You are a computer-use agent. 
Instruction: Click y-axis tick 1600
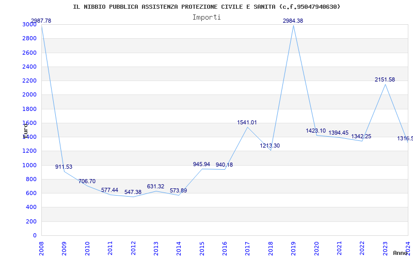pos(29,123)
